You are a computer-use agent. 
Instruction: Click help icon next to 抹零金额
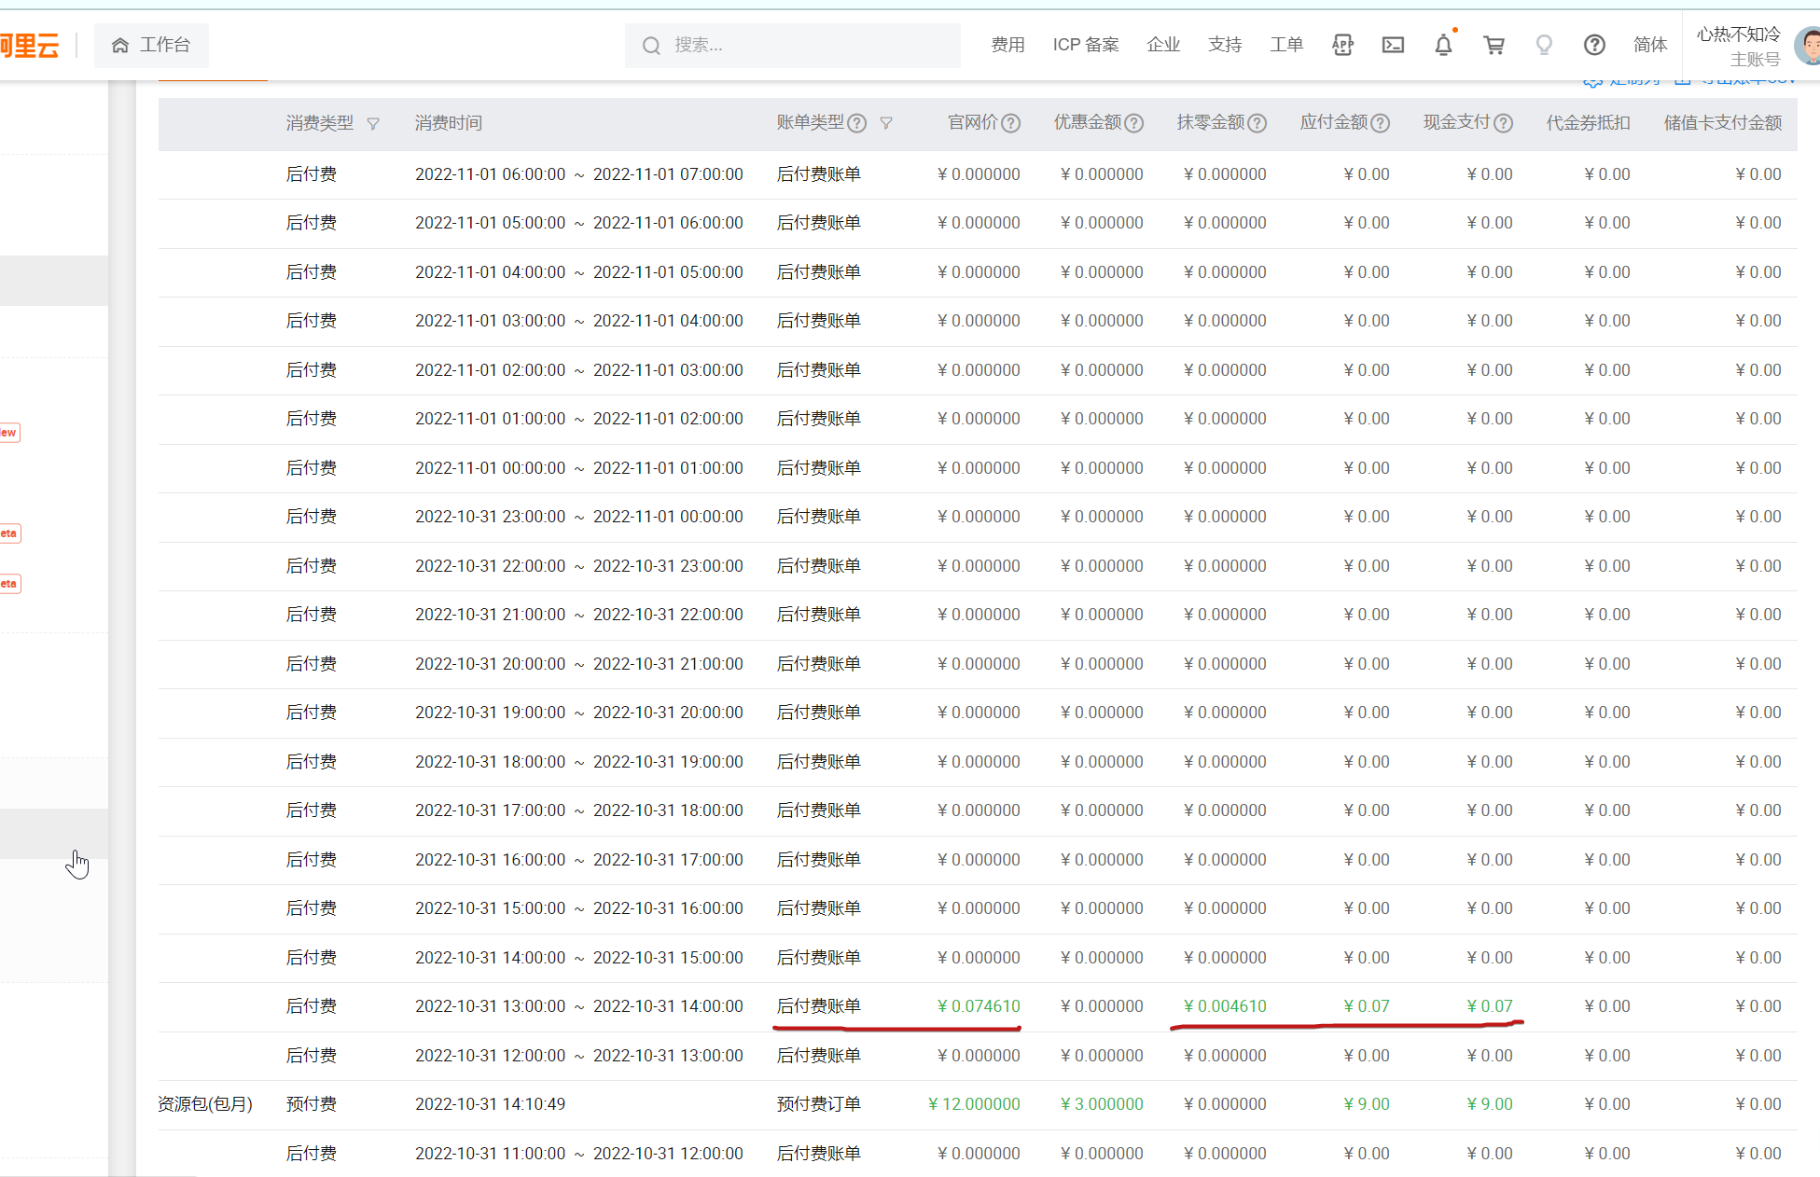tap(1257, 123)
